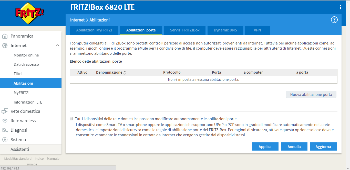Open Monitor online in the sidebar

tap(26, 55)
